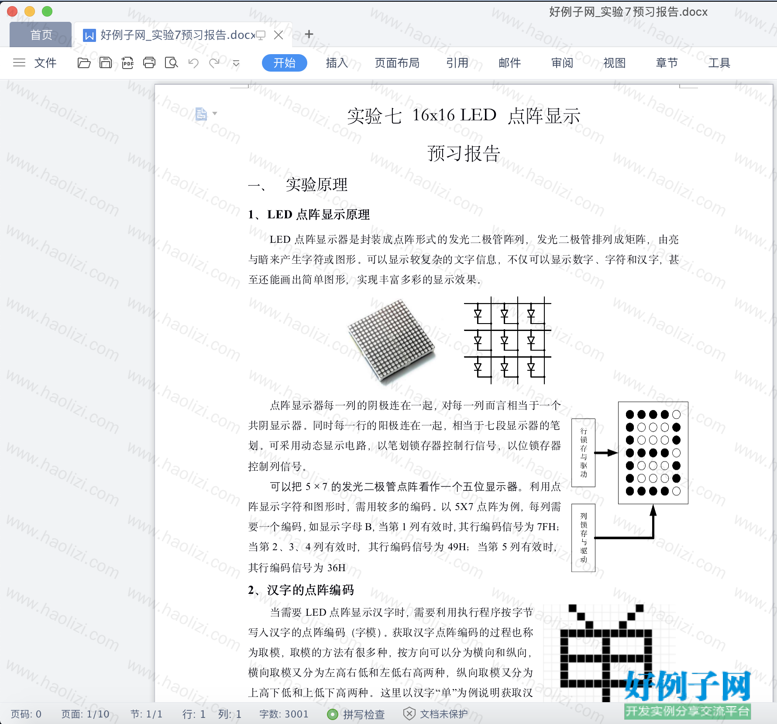The height and width of the screenshot is (724, 777).
Task: Select the 开始 ribbon tab
Action: [x=285, y=63]
